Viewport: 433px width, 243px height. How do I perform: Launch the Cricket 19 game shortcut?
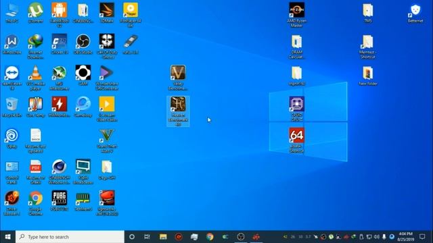coord(60,44)
